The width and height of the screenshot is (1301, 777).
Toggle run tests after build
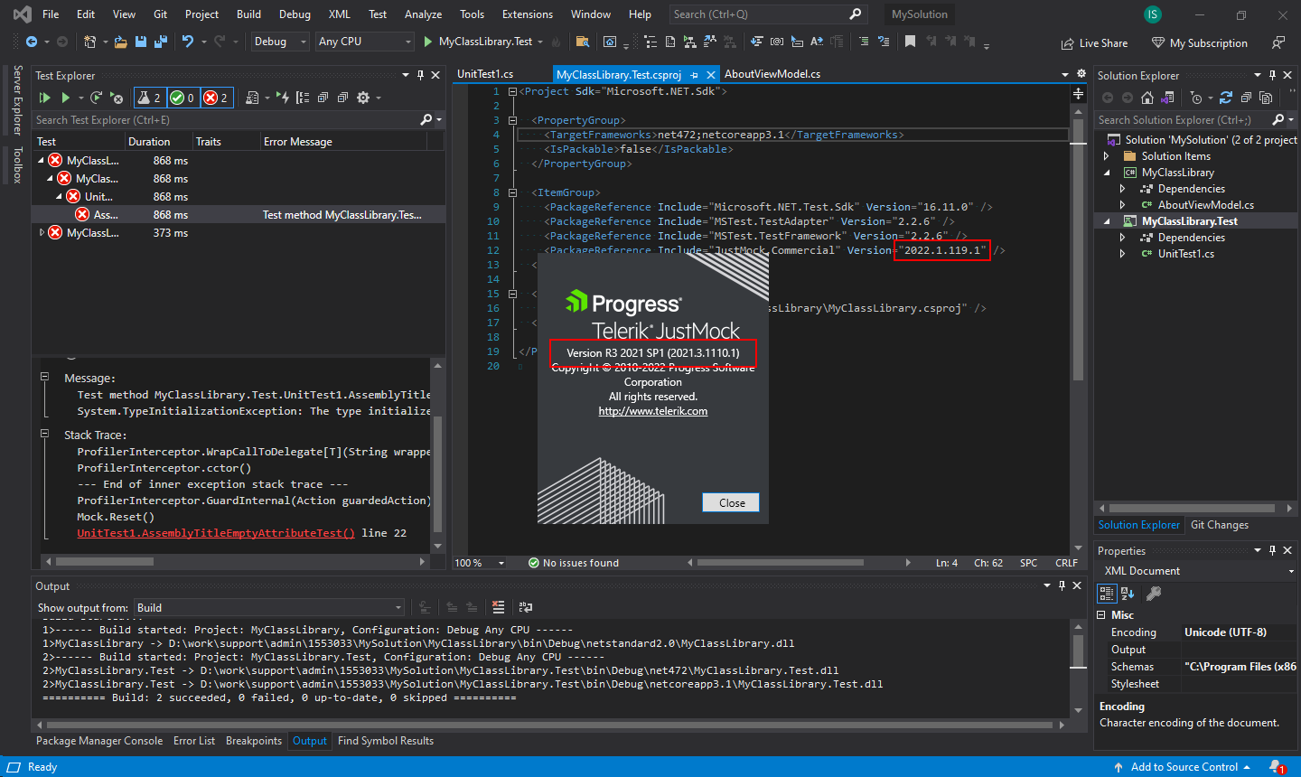(x=283, y=98)
